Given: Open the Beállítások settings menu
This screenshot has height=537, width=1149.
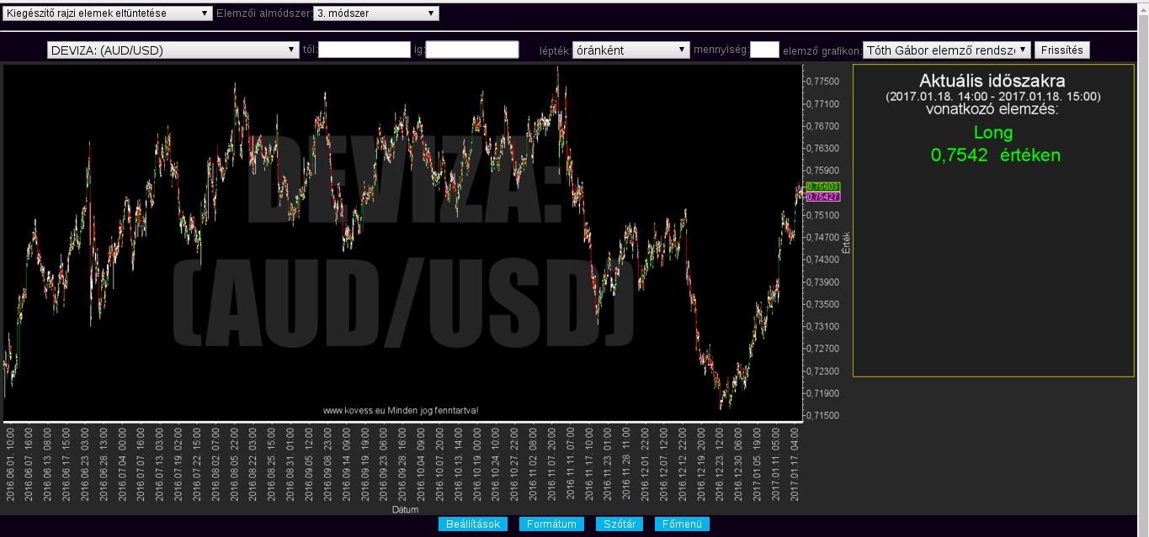Looking at the screenshot, I should (474, 524).
